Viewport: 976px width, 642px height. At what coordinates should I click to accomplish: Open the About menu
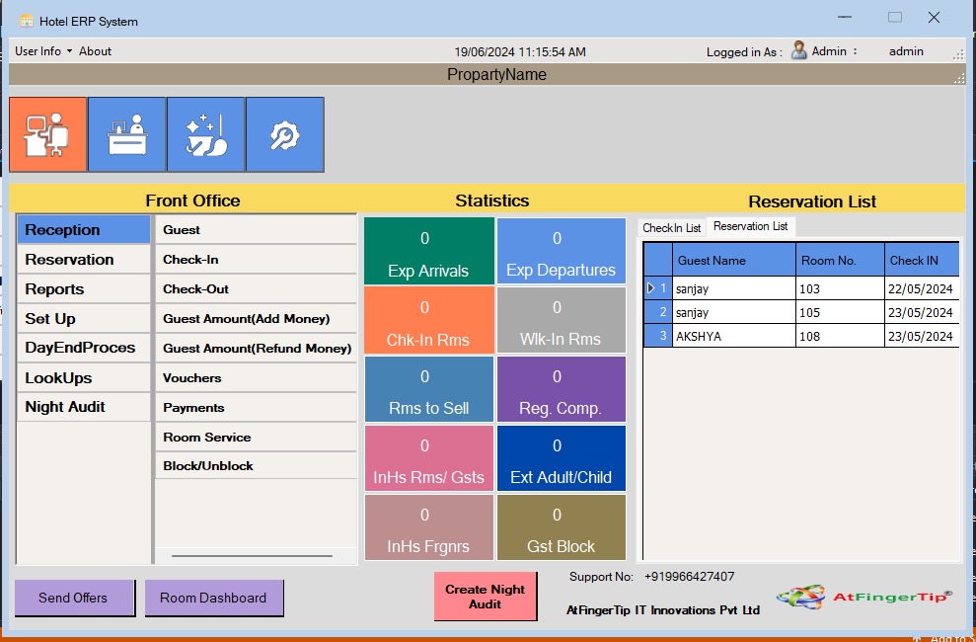(x=95, y=51)
